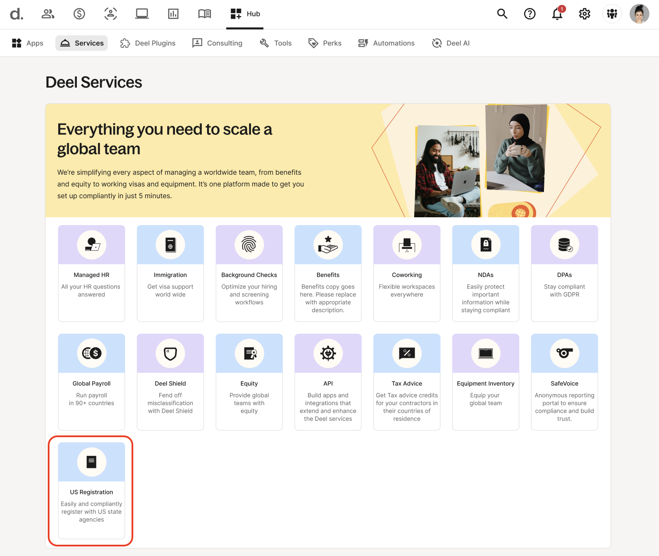The width and height of the screenshot is (659, 556).
Task: Click 'Anonymous reporting portal' description
Action: coord(565,407)
